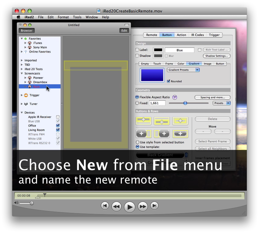Click the Dreambox remote icon

[x=30, y=82]
